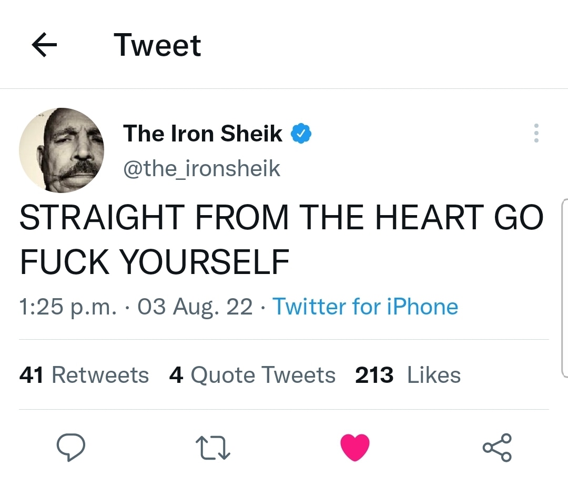Open The Iron Sheik profile picture
Screen dimensions: 568x477
click(62, 150)
